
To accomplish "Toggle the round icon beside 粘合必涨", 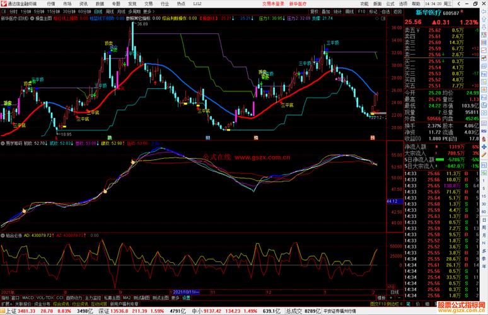I will [3, 236].
